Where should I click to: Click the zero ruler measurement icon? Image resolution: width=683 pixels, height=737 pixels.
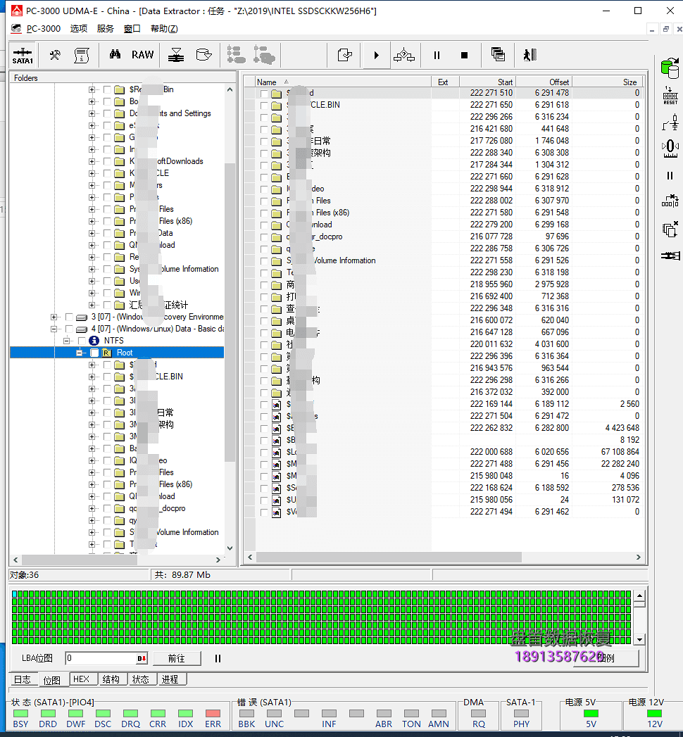pos(670,149)
